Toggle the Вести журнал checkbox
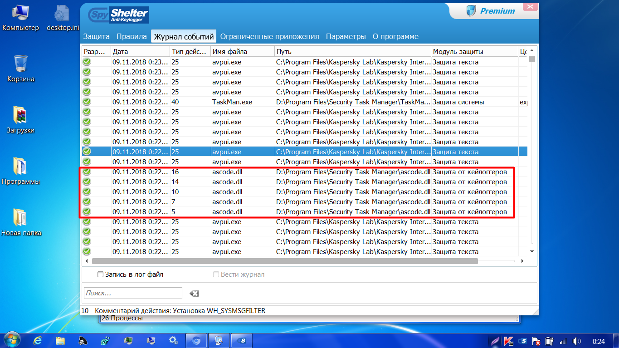 coord(216,274)
